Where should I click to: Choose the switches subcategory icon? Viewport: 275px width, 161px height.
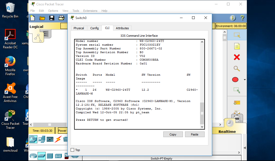pyautogui.click(x=42, y=156)
